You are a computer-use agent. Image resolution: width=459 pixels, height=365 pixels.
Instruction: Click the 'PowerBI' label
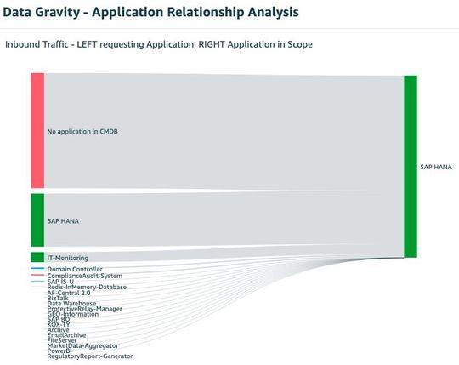59,351
